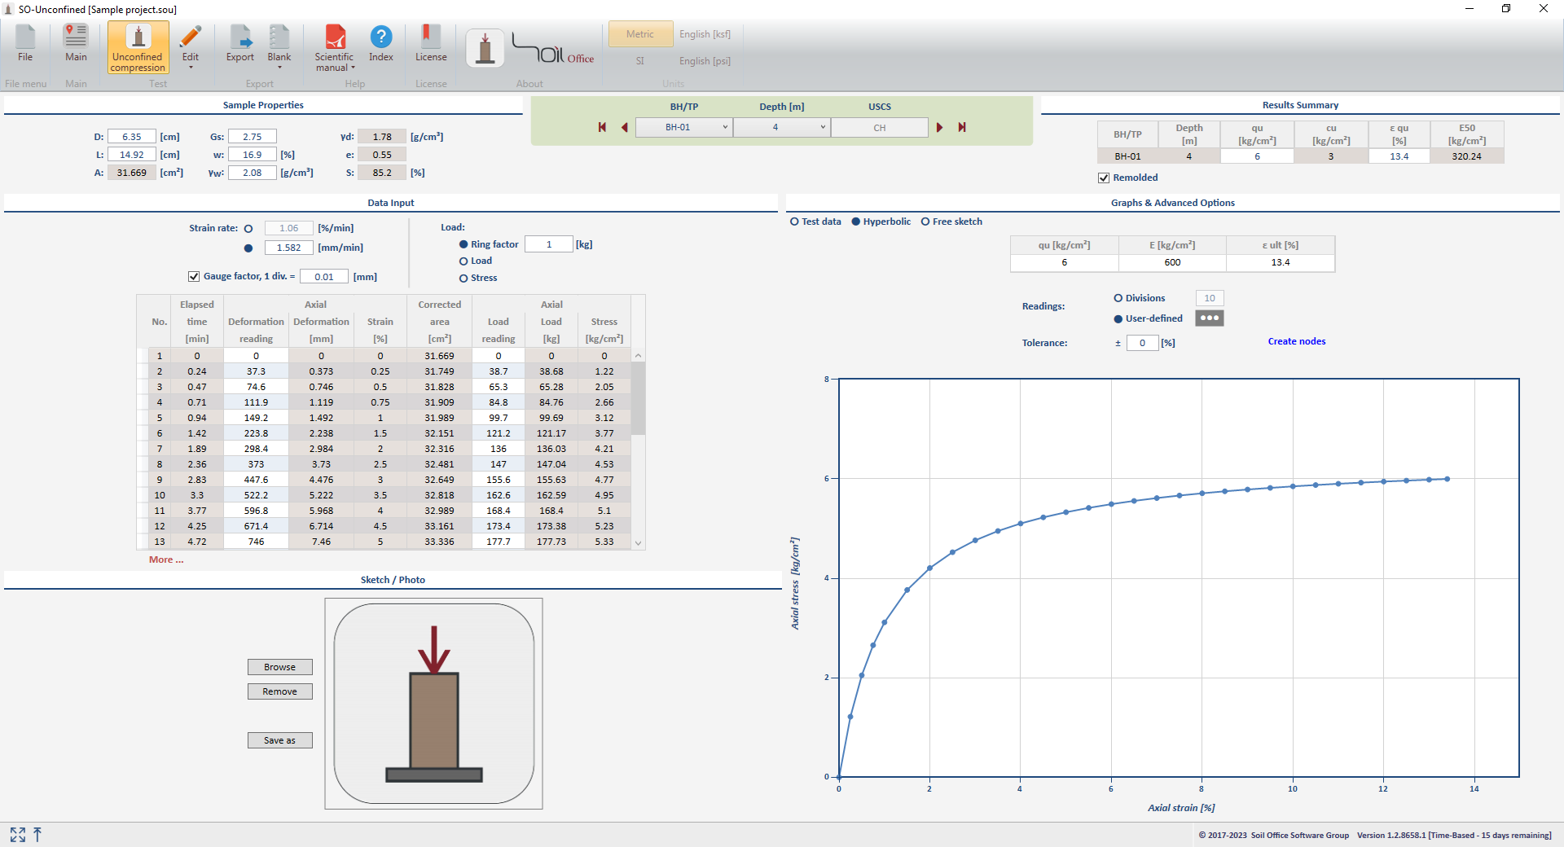Select the Unconfined compression test icon
The width and height of the screenshot is (1564, 847).
coord(138,47)
